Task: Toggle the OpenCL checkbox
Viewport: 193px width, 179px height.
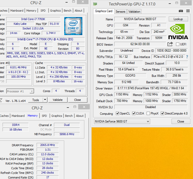Action: (x=118, y=113)
